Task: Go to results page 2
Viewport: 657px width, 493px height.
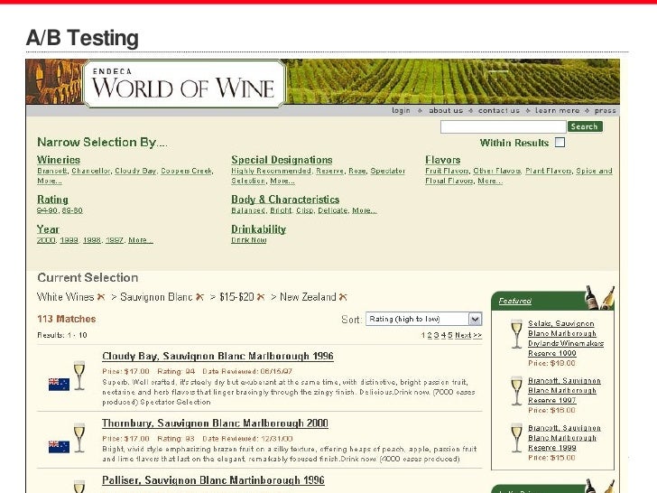Action: point(430,335)
